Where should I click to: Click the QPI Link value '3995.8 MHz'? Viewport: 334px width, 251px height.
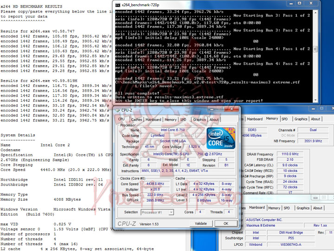(155, 200)
